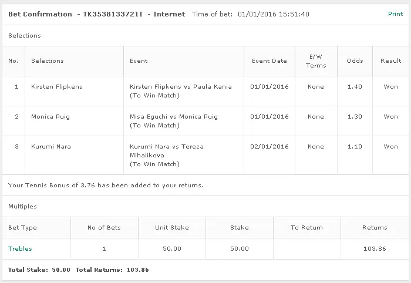
Task: Open the Trebles bet type link
Action: [x=20, y=248]
